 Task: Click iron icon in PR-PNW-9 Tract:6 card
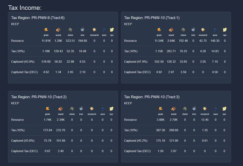(x=82, y=30)
